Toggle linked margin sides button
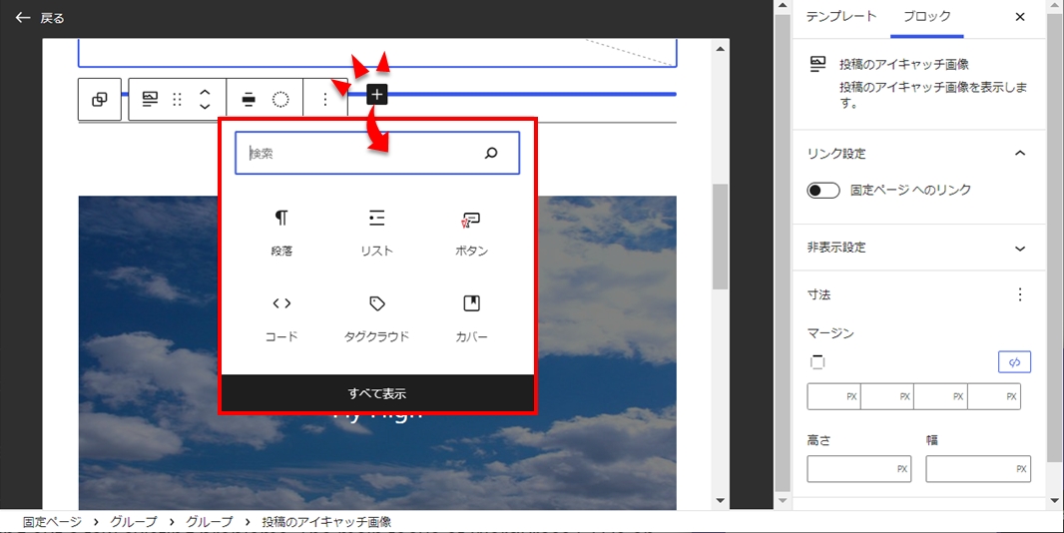This screenshot has height=533, width=1064. [x=1014, y=362]
